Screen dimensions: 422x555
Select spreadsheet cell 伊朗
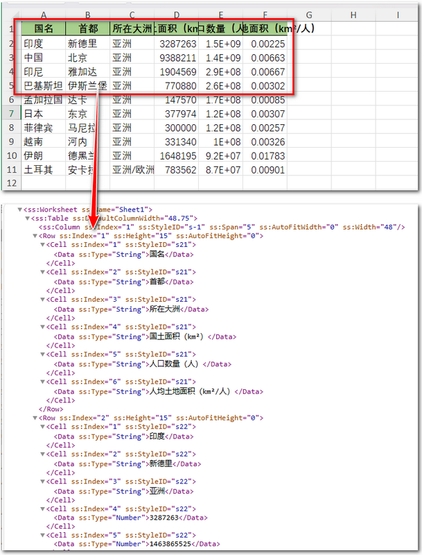(44, 155)
